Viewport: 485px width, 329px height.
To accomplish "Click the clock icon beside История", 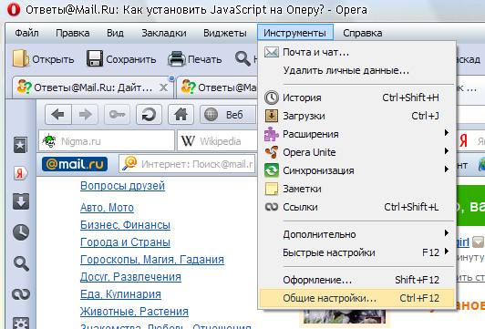I will point(272,98).
